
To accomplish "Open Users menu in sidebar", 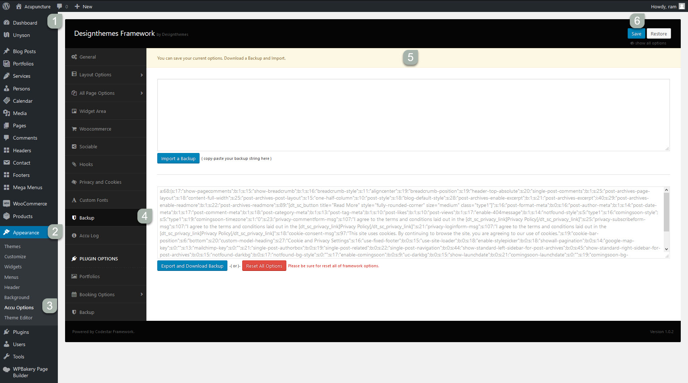I will [29, 344].
